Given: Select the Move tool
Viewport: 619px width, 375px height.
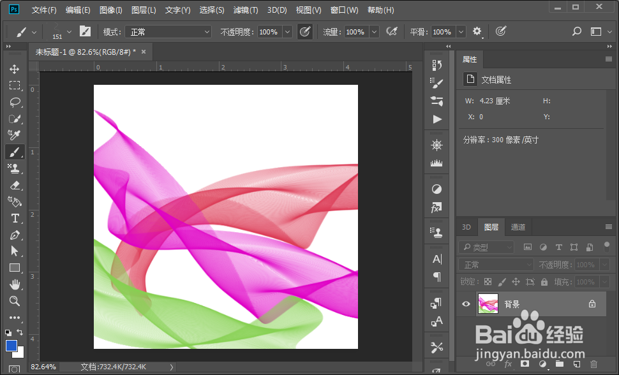Looking at the screenshot, I should (15, 68).
